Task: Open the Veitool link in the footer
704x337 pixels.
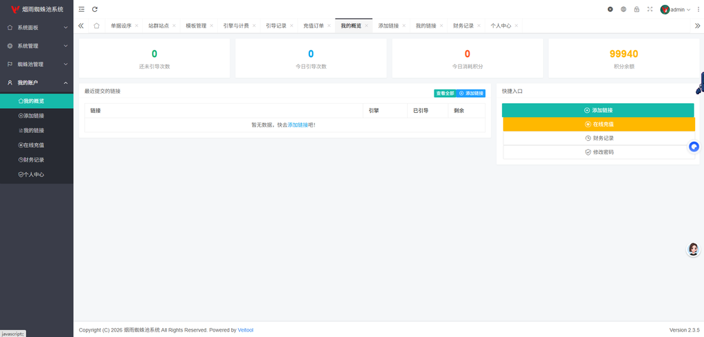Action: coord(245,330)
